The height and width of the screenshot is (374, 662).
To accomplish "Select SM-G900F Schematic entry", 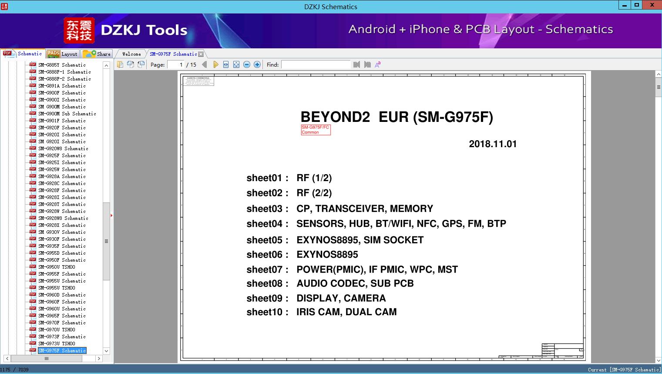I will tap(62, 93).
